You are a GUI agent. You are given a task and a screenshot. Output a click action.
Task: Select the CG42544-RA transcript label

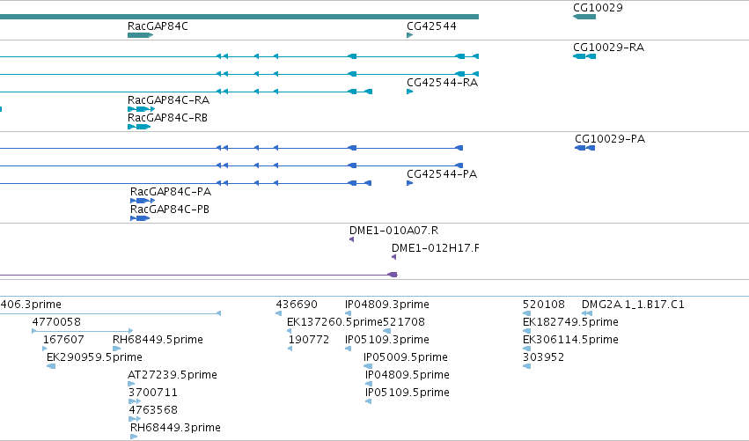[443, 83]
